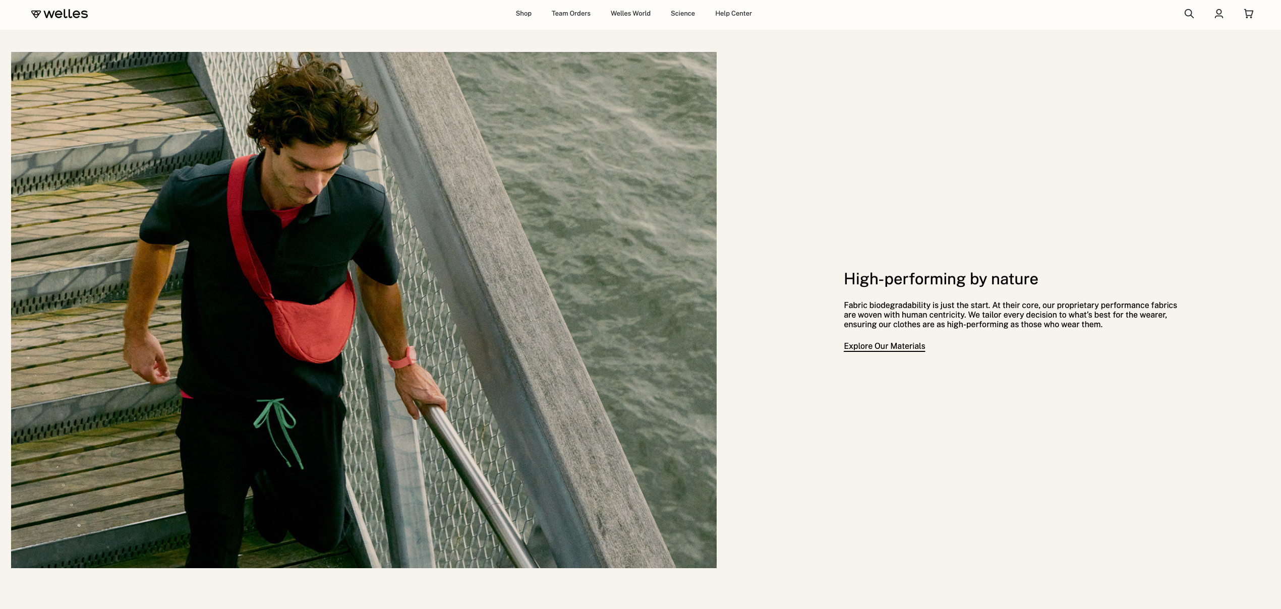The image size is (1281, 609).
Task: Click the welles wordmark text
Action: [66, 14]
